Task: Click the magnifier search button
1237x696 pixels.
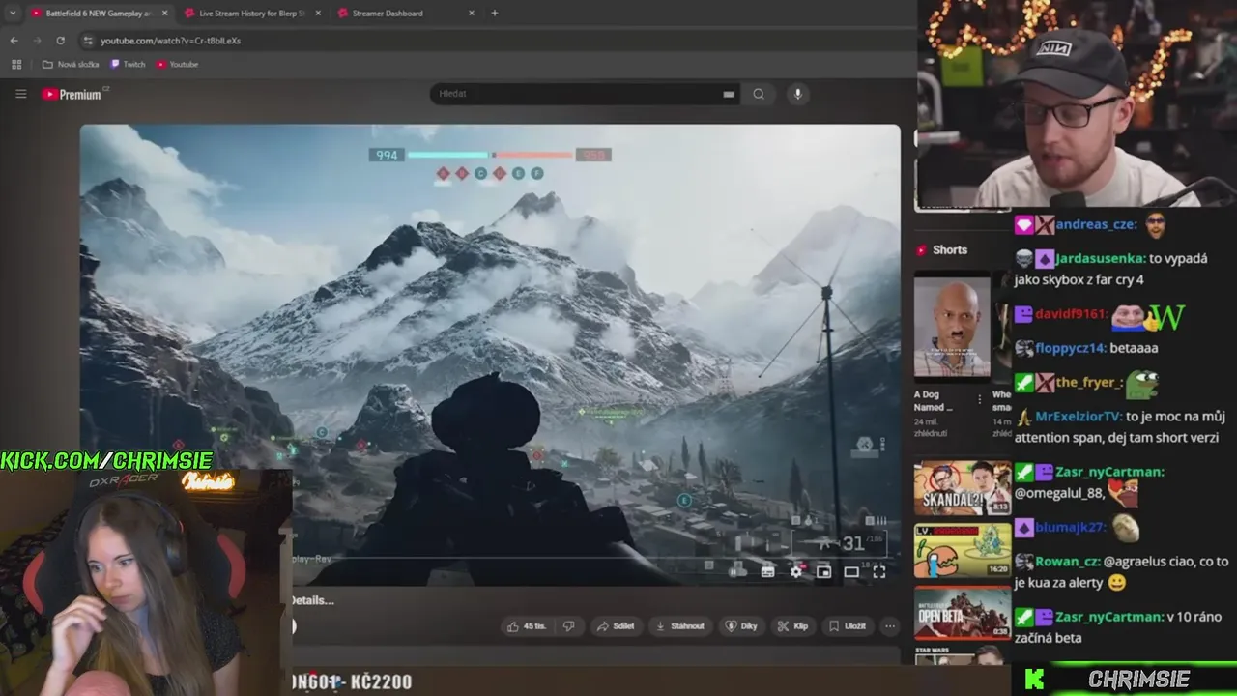Action: pyautogui.click(x=759, y=94)
